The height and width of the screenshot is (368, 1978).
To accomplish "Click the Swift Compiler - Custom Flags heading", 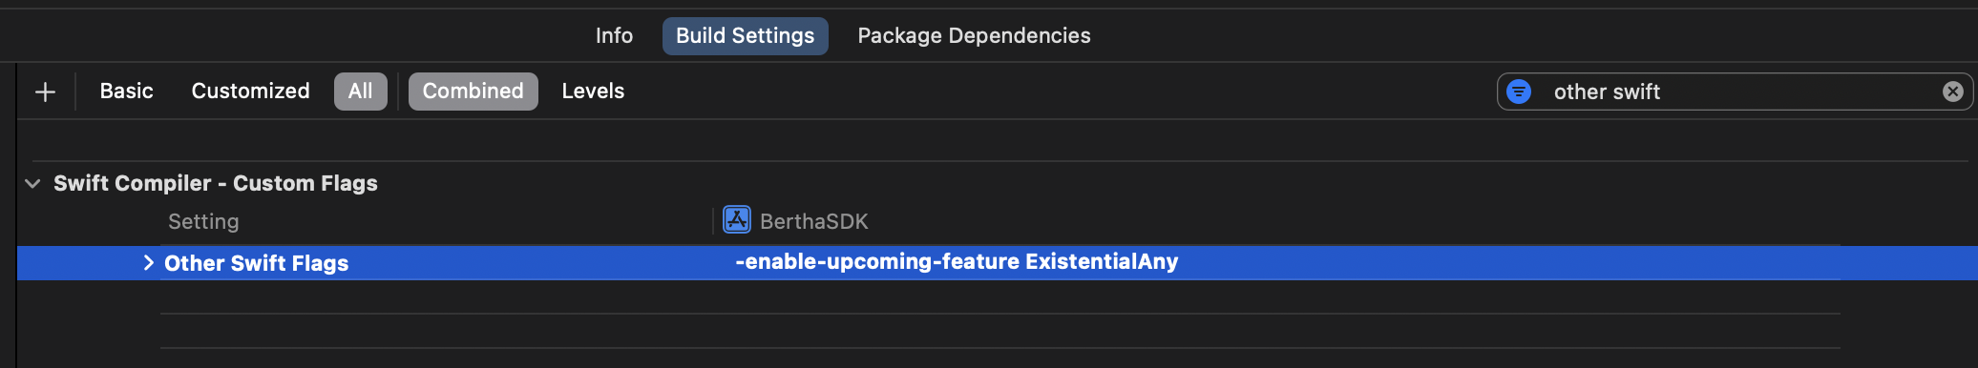I will (x=216, y=183).
